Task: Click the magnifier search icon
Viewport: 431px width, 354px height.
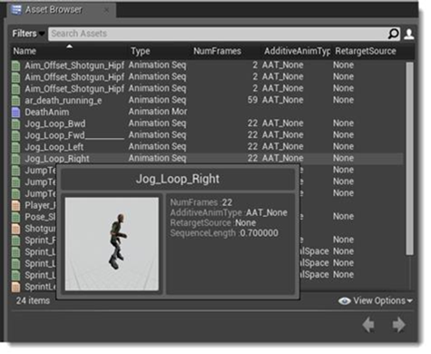Action: click(x=393, y=34)
